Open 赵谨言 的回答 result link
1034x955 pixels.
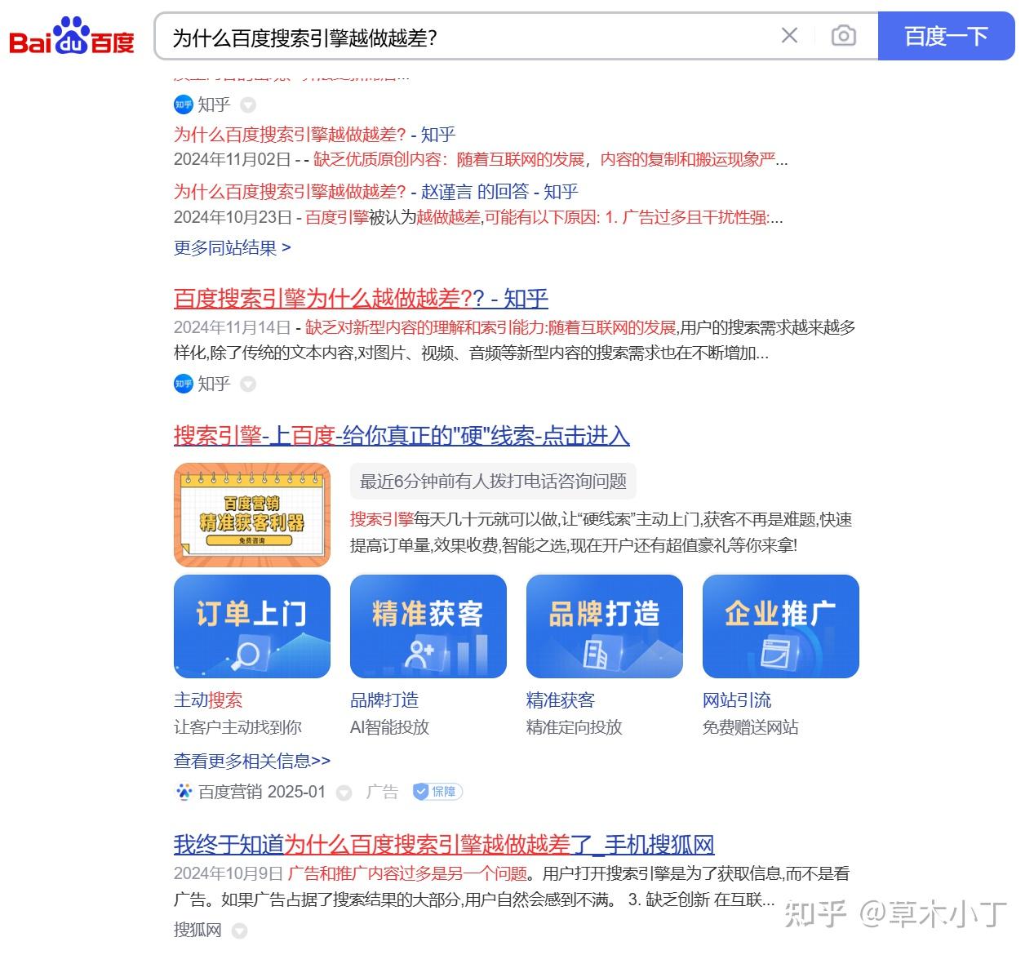tap(375, 192)
